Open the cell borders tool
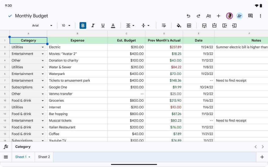The image size is (268, 167). 189,26
